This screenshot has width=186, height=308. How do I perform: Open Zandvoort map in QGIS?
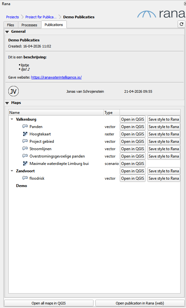click(x=133, y=171)
